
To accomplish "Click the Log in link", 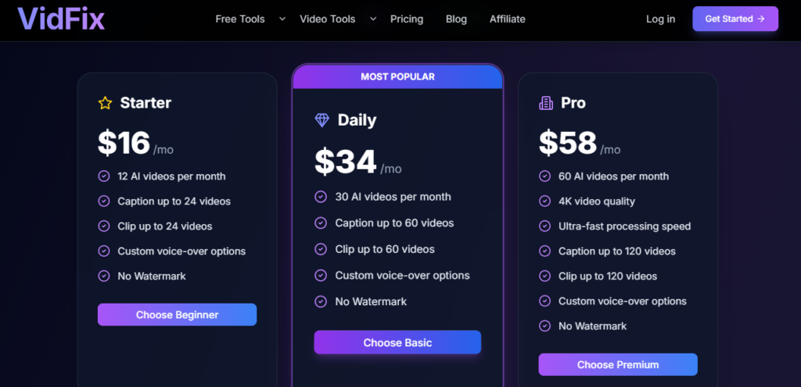I will tap(660, 19).
